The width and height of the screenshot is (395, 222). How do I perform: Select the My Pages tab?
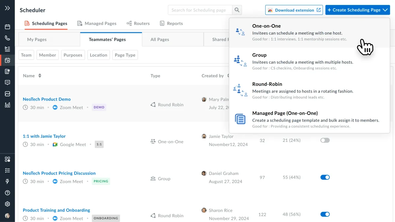(x=37, y=39)
